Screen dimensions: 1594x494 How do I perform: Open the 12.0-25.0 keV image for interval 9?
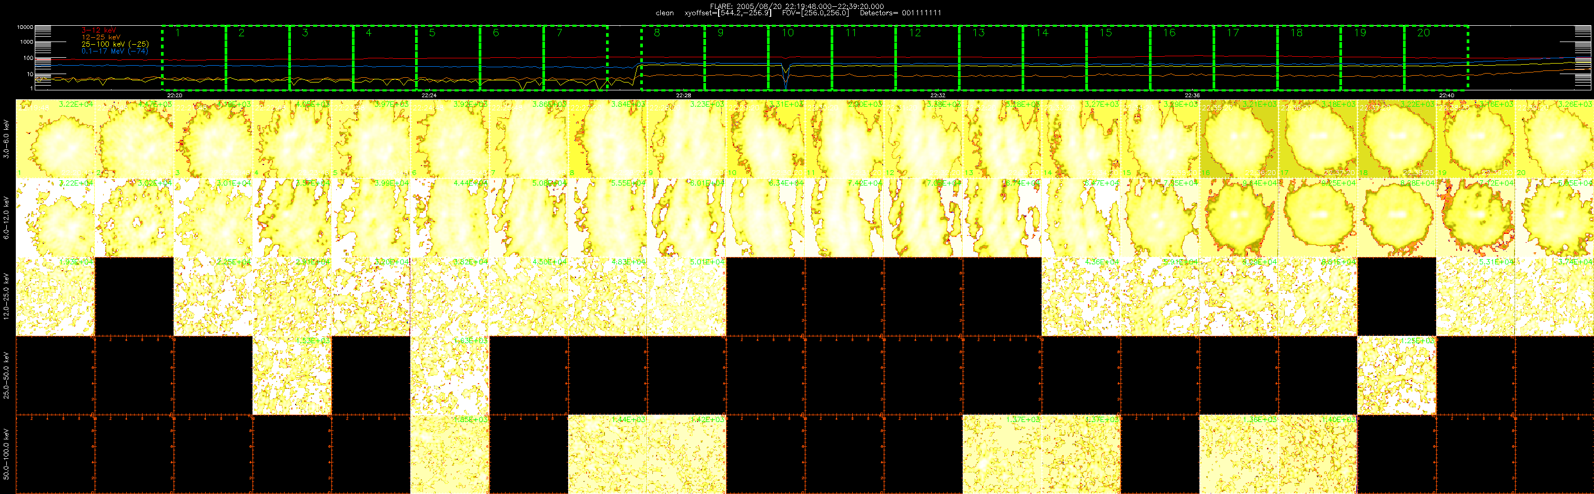coord(687,296)
